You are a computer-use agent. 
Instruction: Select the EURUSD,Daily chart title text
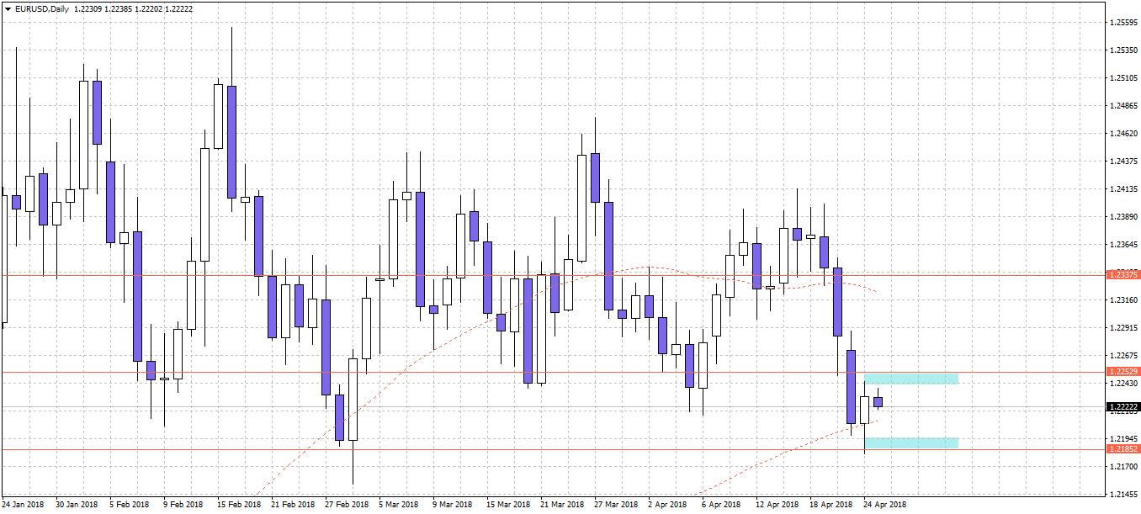[41, 8]
